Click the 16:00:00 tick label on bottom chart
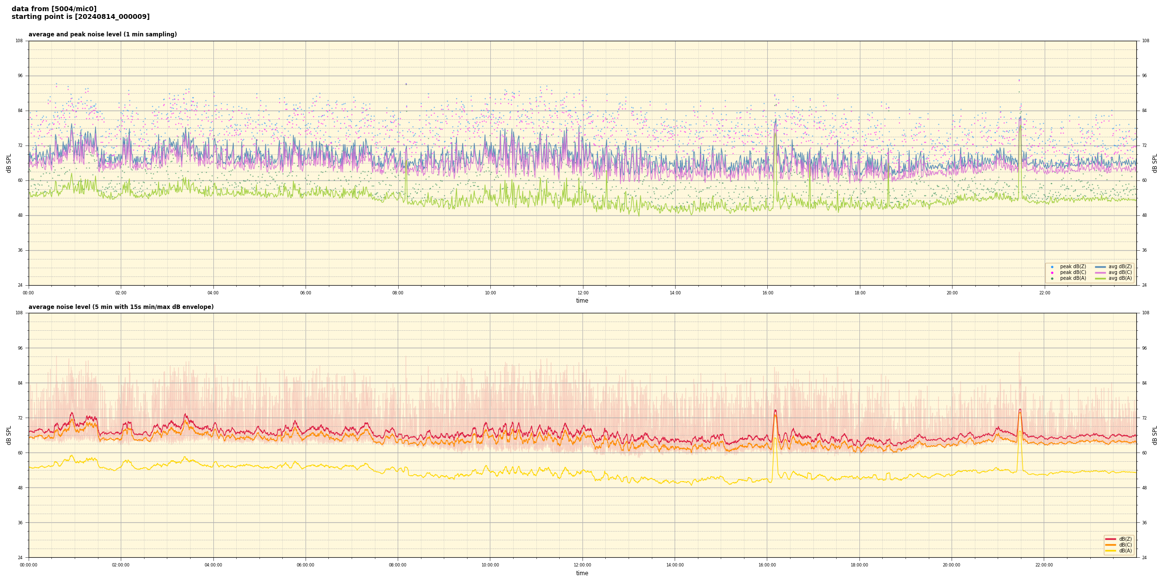The width and height of the screenshot is (1164, 582). (x=767, y=565)
